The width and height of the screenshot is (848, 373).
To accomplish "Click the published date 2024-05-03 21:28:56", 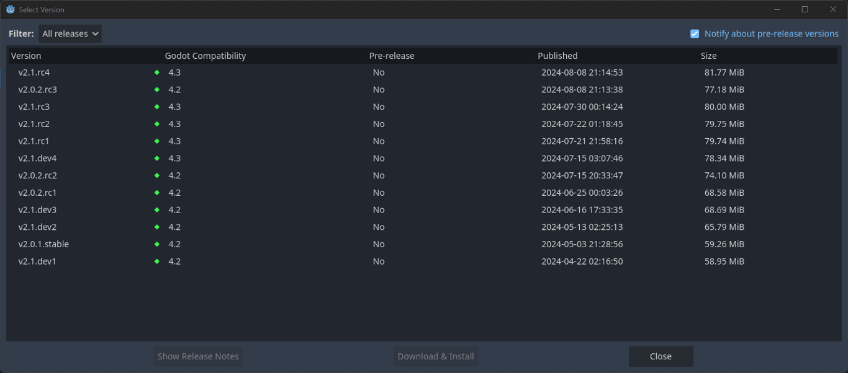I will point(582,244).
